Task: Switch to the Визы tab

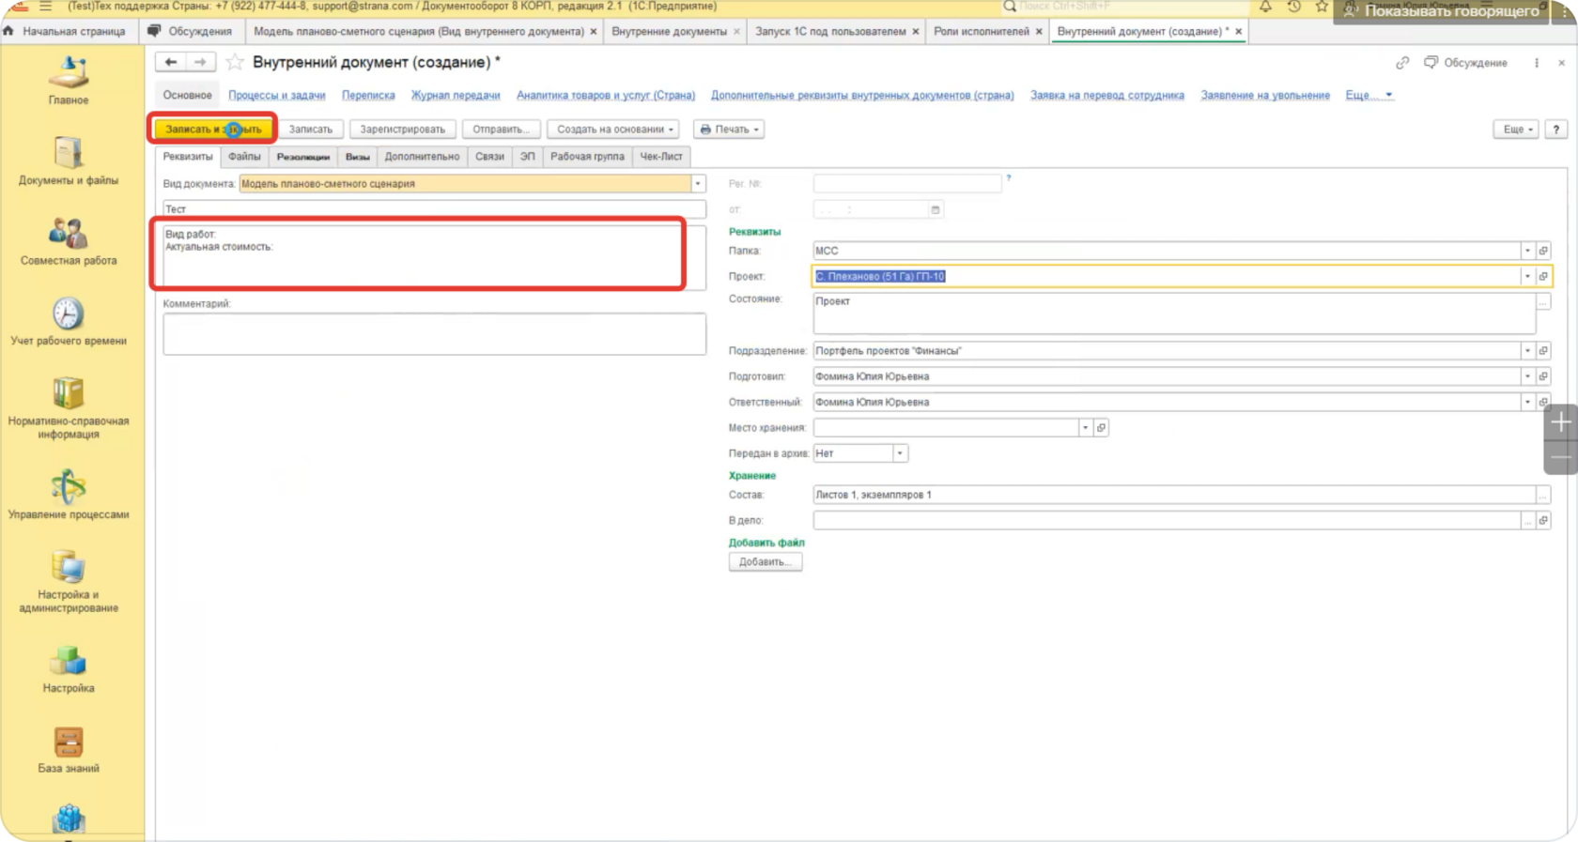Action: coord(357,157)
